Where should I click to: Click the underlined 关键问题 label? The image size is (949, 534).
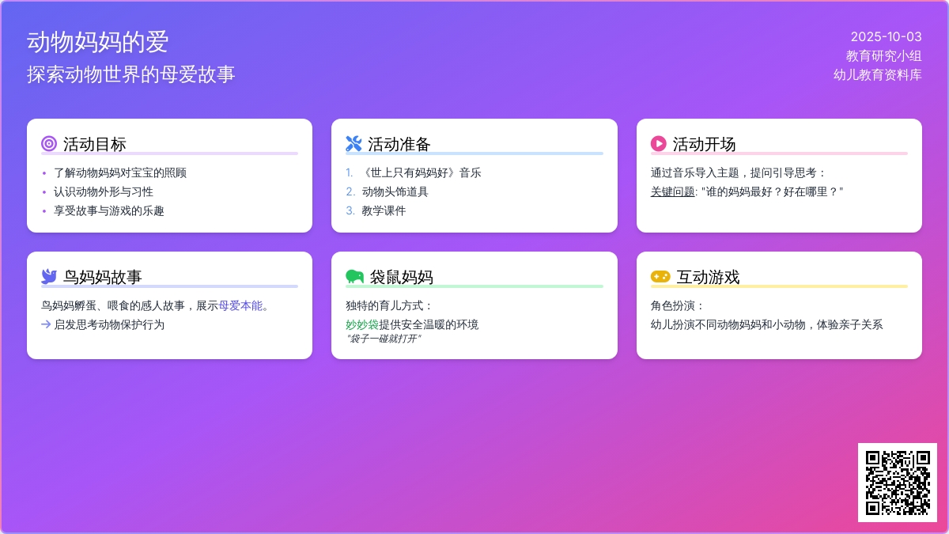pyautogui.click(x=672, y=191)
